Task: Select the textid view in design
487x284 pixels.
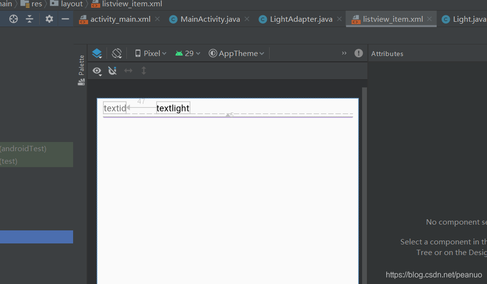Action: click(x=115, y=108)
